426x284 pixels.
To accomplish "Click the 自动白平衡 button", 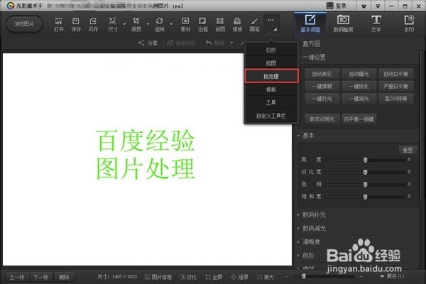I will coord(396,74).
